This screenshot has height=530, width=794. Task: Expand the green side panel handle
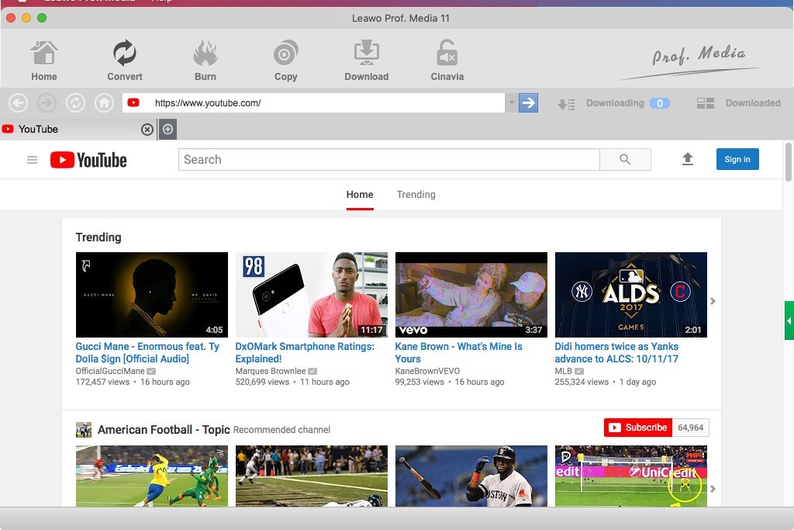(789, 320)
